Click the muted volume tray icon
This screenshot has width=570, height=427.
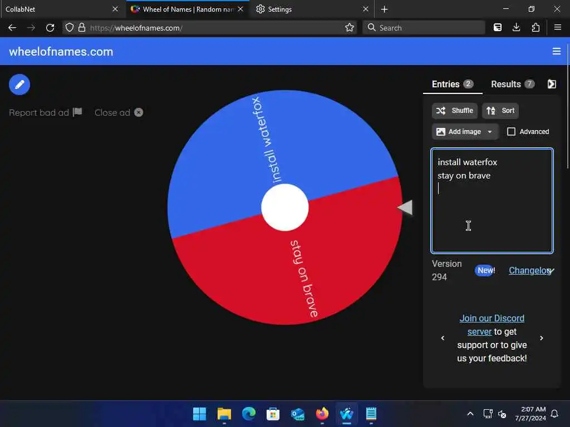[502, 414]
